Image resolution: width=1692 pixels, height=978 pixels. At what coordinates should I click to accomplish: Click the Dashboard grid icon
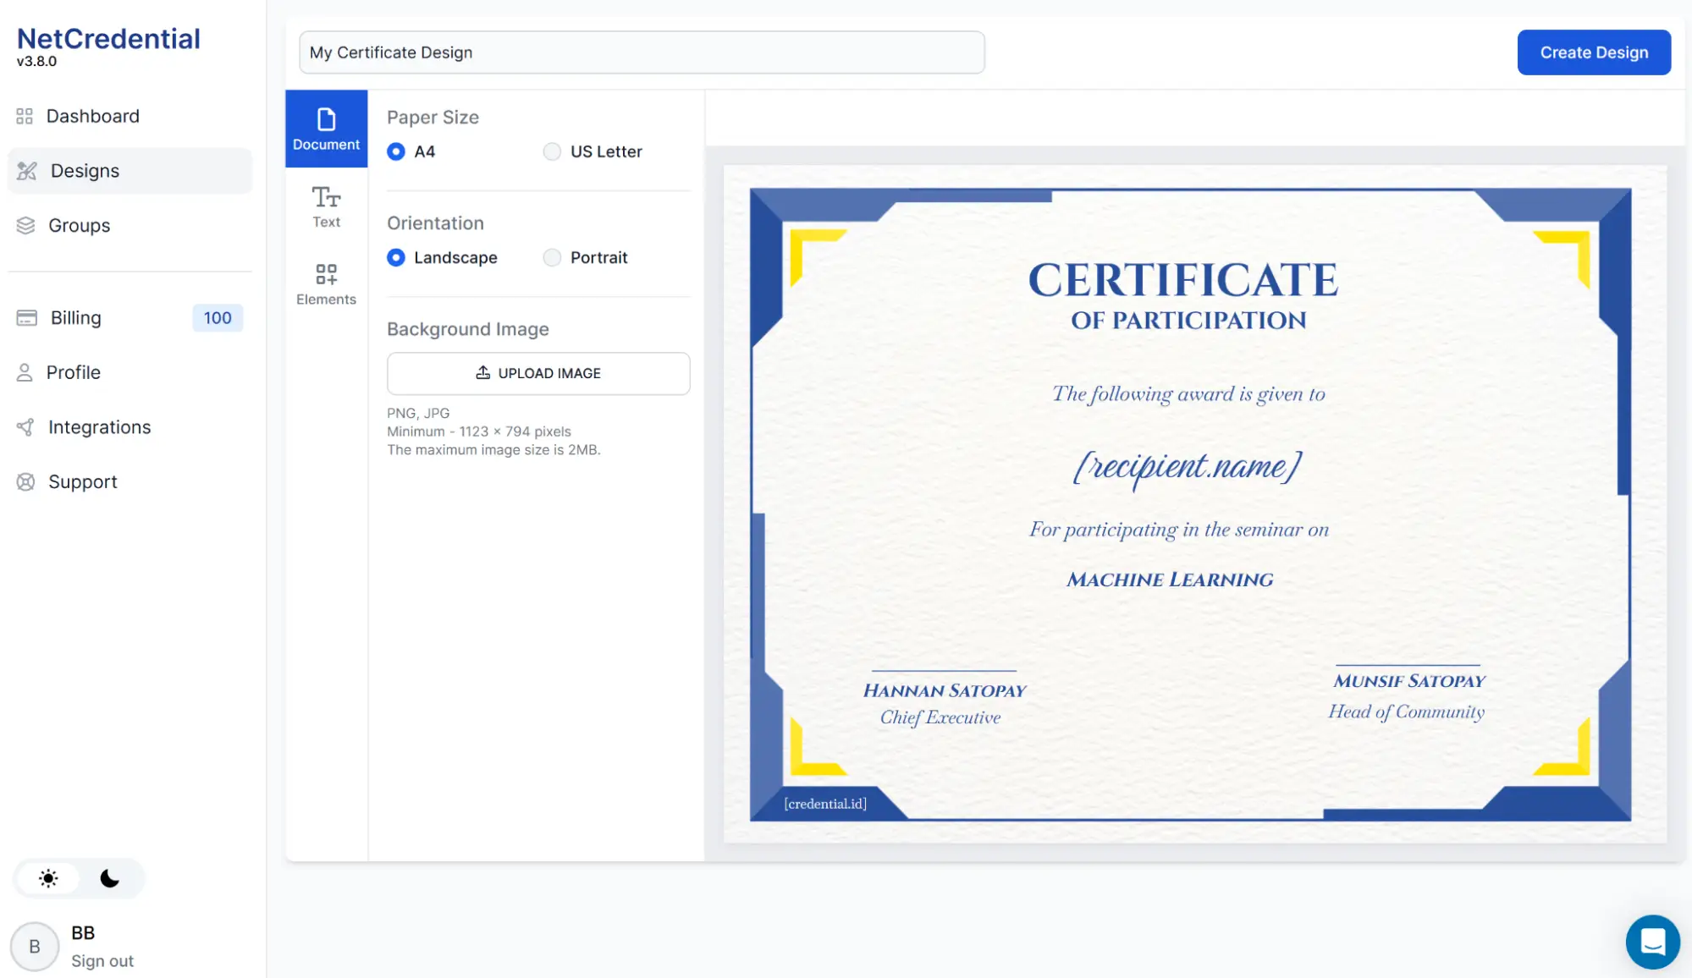[x=25, y=116]
